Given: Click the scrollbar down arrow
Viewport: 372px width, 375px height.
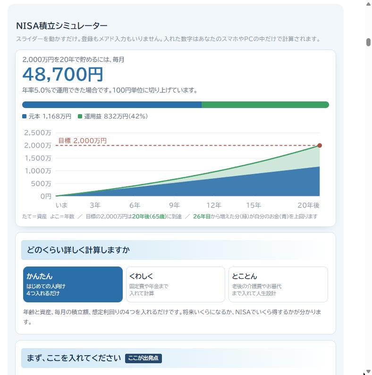Looking at the screenshot, I should point(368,371).
